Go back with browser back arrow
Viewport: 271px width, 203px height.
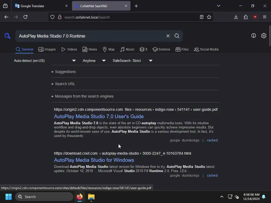point(6,17)
